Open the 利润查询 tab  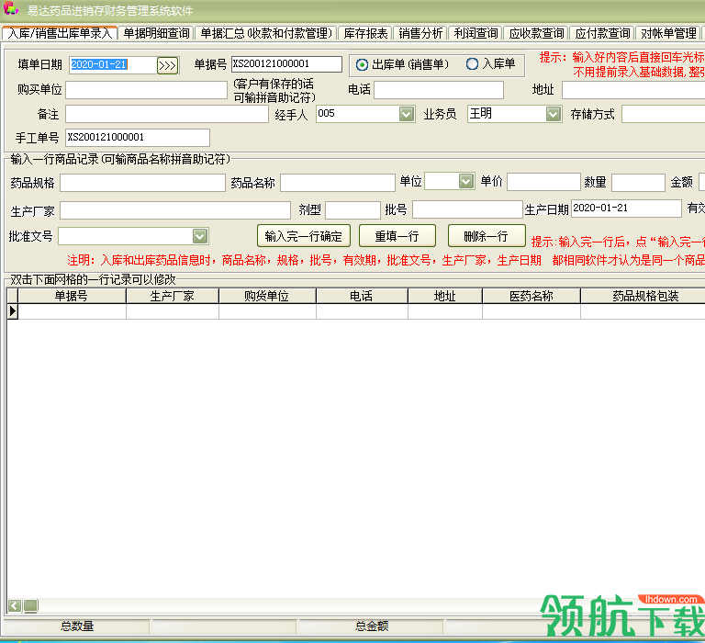click(476, 33)
